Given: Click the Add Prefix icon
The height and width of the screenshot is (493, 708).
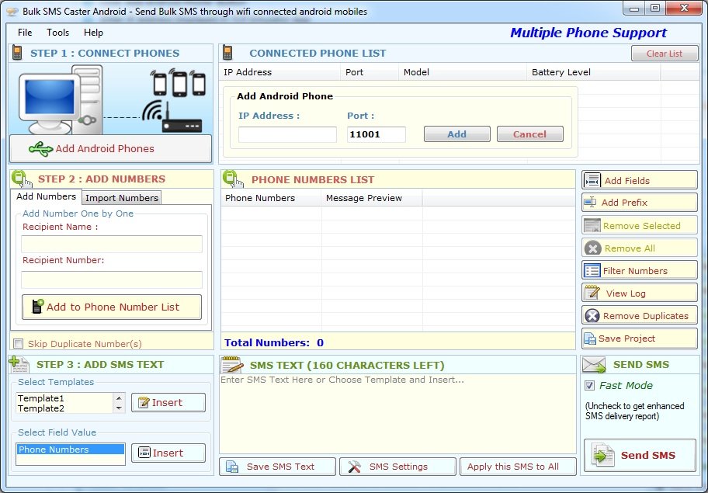Looking at the screenshot, I should 590,203.
